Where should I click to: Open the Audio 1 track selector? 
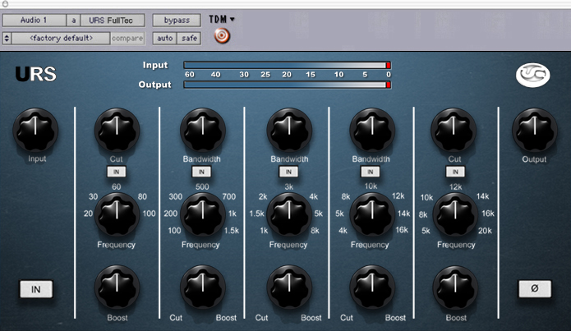35,20
